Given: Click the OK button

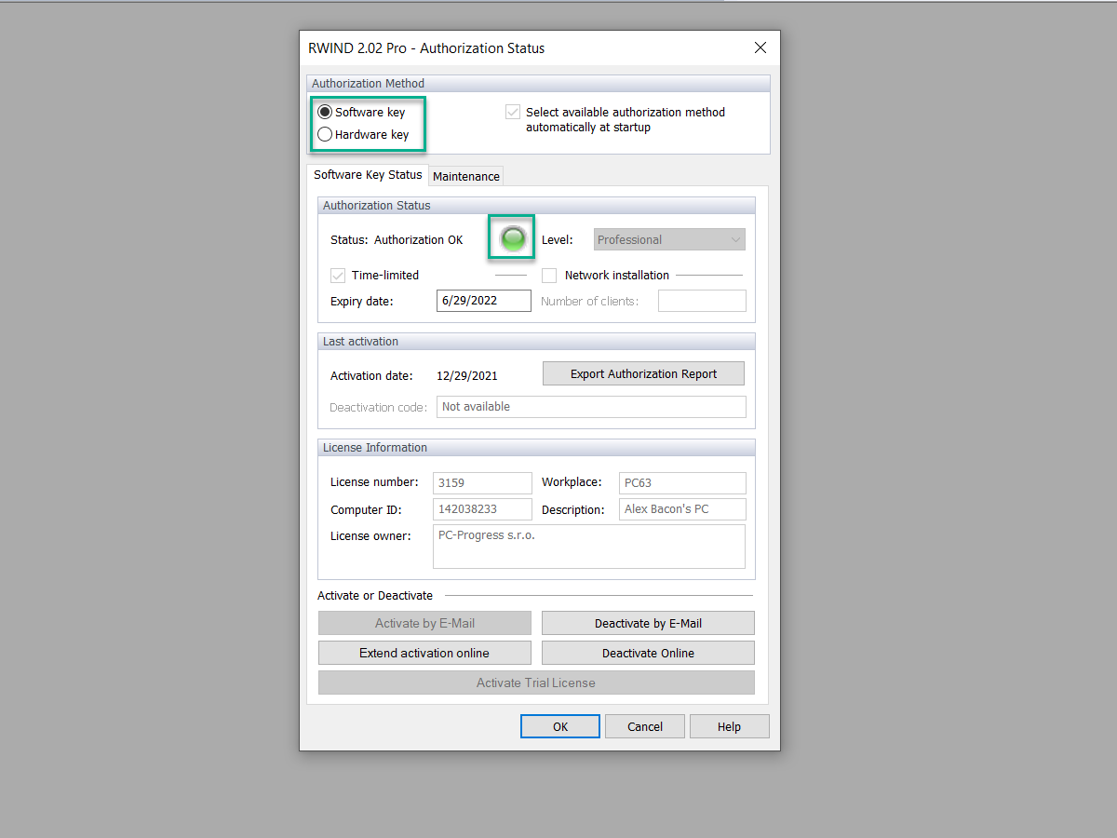Looking at the screenshot, I should tap(559, 725).
